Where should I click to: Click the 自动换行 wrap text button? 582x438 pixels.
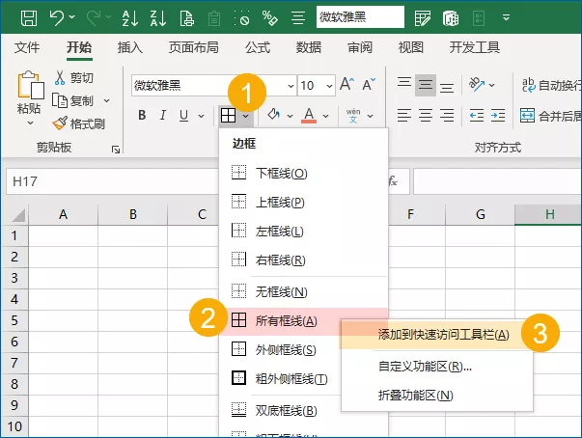tap(551, 85)
